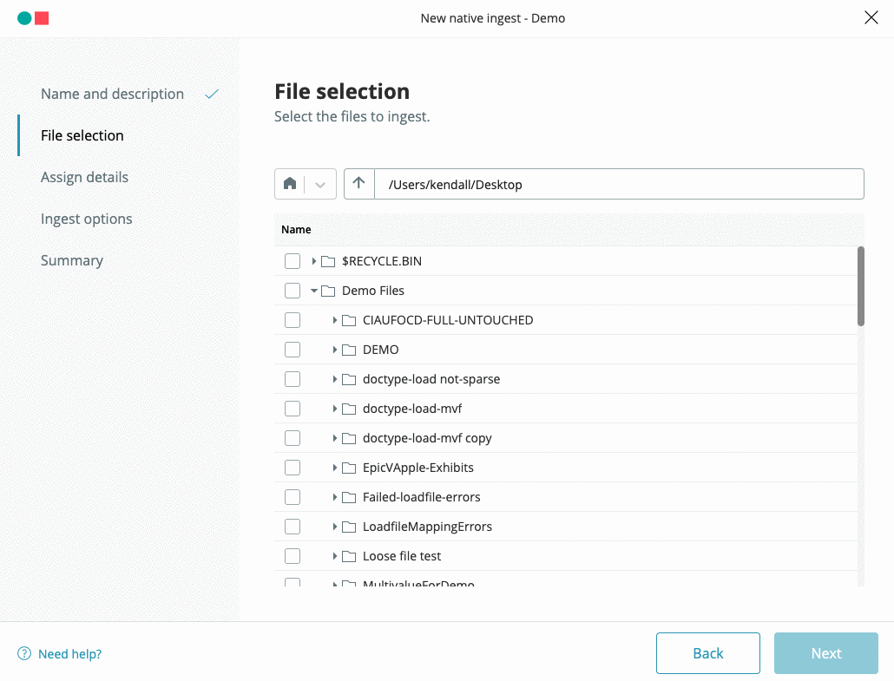Expand the CIAUFOCD-FULL-UNTOUCHED folder
This screenshot has width=894, height=681.
tap(335, 320)
